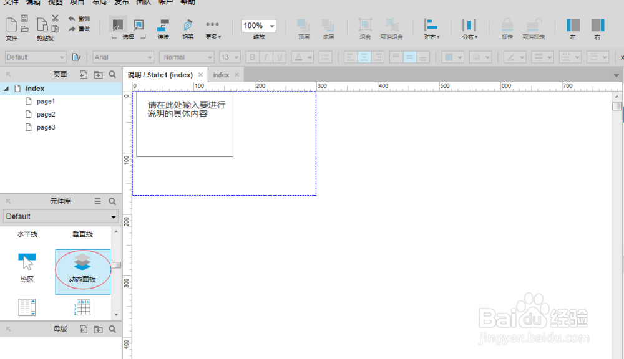Screen dimensions: 624x359
Task: Activate the contained selection mode icon
Action: [x=139, y=25]
